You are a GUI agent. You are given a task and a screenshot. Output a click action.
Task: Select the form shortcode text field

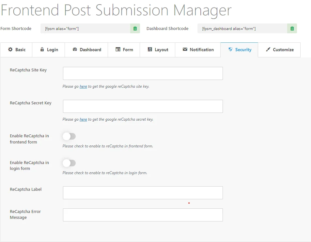pos(85,29)
